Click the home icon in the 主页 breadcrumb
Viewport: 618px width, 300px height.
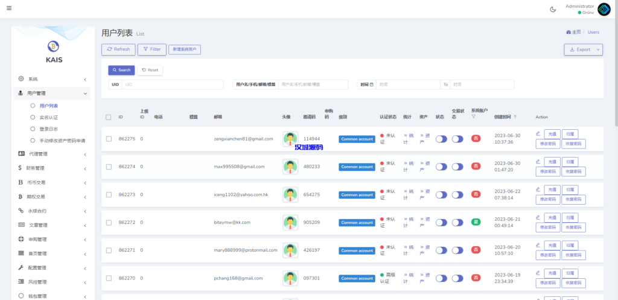(569, 32)
